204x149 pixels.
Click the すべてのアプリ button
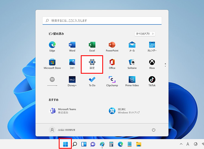pos(145,34)
